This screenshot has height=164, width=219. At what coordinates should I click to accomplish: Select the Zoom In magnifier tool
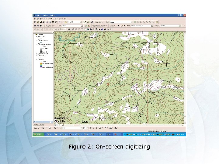click(73, 29)
